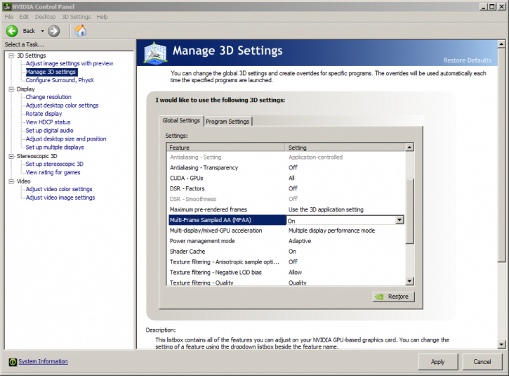Select Configure Surround, PhysX in tree
The width and height of the screenshot is (509, 376).
click(x=60, y=80)
